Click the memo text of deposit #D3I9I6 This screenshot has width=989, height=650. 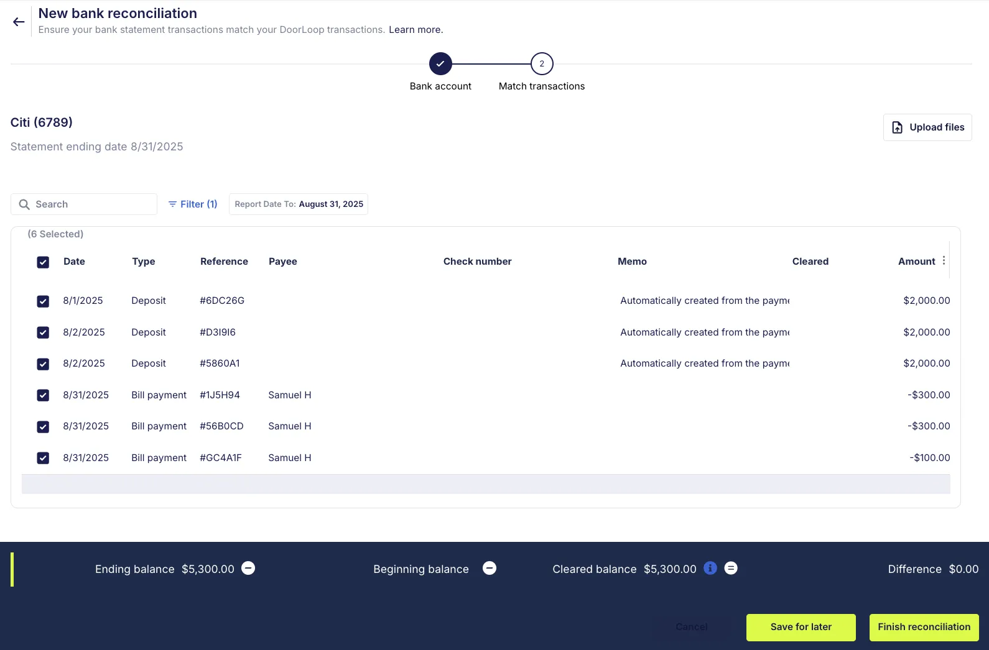[705, 332]
